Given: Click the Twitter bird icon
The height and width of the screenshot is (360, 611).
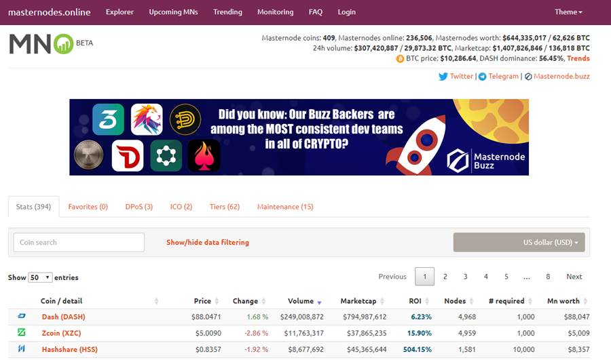Looking at the screenshot, I should point(443,77).
